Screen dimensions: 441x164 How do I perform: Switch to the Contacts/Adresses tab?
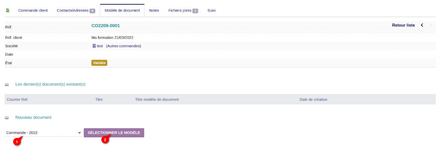(73, 10)
